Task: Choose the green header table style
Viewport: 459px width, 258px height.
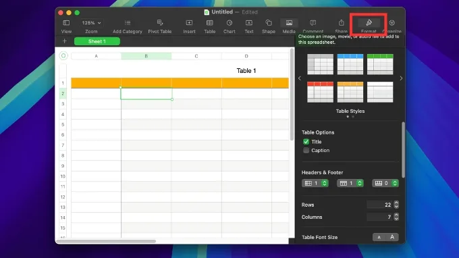Action: pyautogui.click(x=380, y=64)
